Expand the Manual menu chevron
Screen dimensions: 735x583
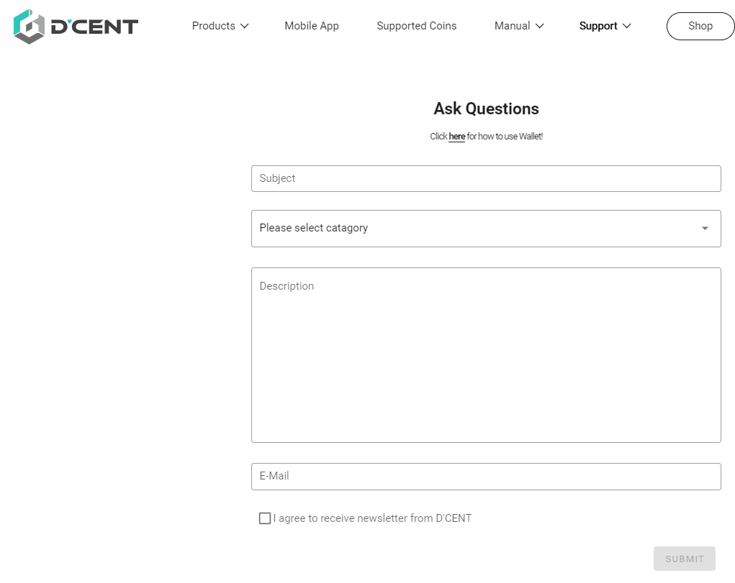pyautogui.click(x=539, y=26)
